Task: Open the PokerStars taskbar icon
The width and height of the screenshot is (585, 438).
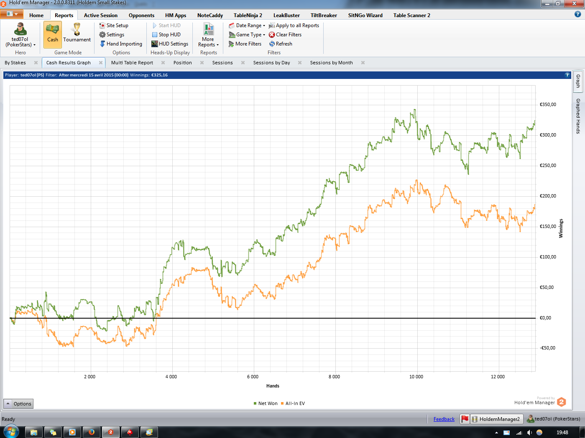Action: pos(130,432)
